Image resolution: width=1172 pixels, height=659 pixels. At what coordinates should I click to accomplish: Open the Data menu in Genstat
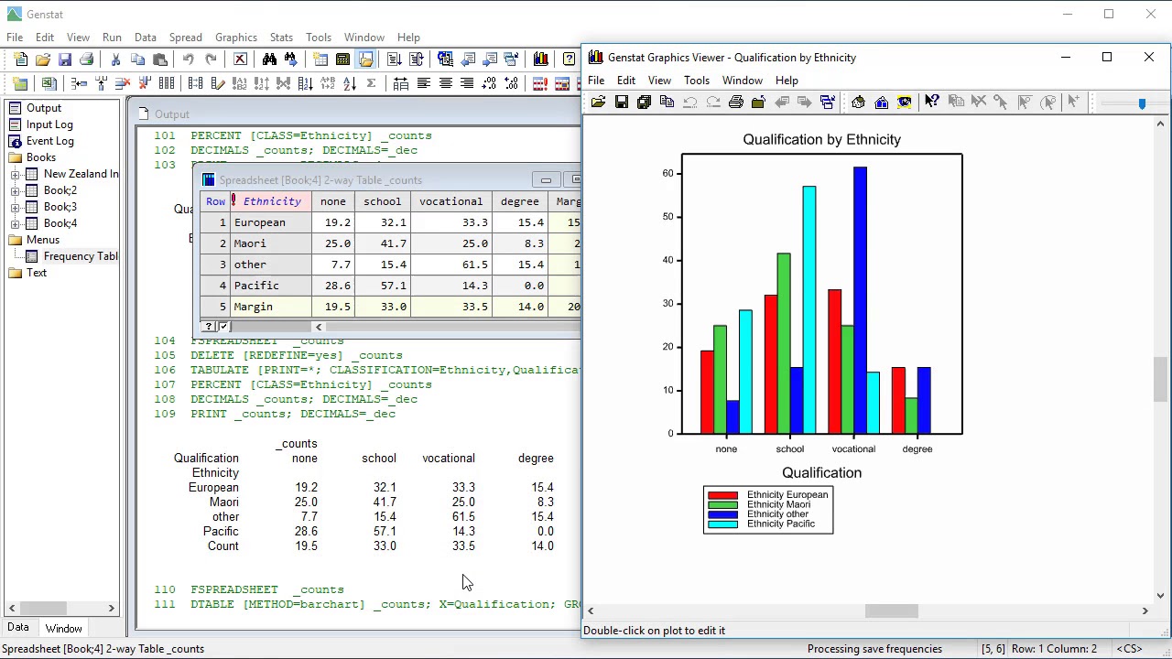click(145, 38)
